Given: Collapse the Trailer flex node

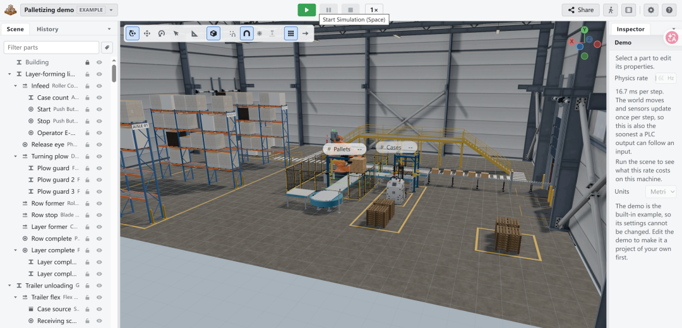Looking at the screenshot, I should point(16,297).
